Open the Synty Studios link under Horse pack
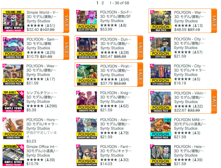221x168 pixels. point(38,129)
